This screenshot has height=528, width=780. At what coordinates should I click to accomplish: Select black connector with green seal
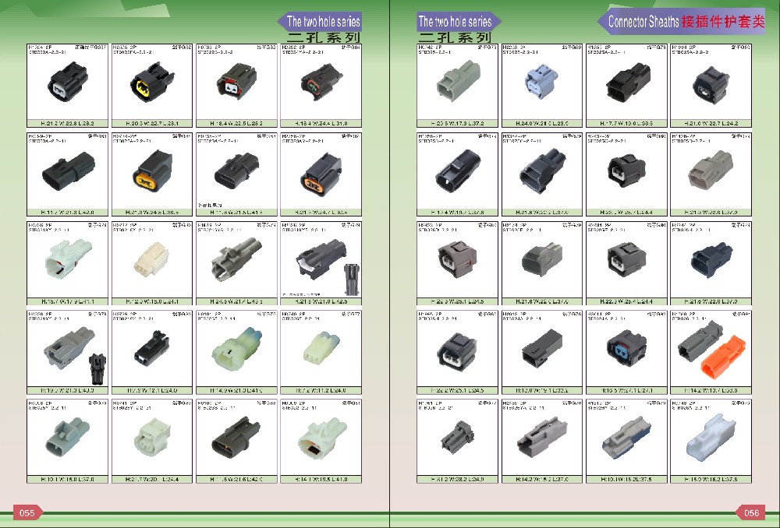click(x=321, y=82)
